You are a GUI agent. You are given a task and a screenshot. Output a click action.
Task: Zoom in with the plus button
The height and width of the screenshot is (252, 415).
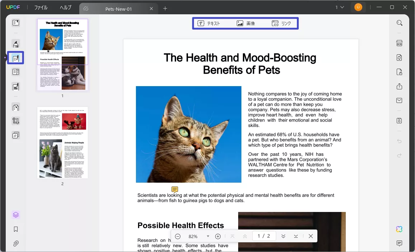click(x=218, y=236)
